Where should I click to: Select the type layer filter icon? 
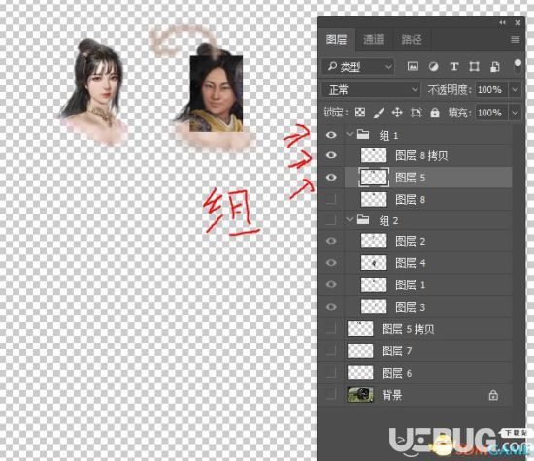(x=453, y=66)
